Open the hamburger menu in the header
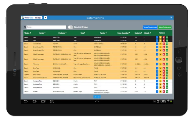This screenshot has height=121, width=194. 171,18
